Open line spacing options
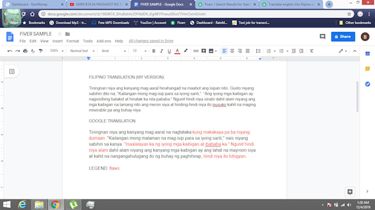The height and width of the screenshot is (210, 375). [258, 51]
